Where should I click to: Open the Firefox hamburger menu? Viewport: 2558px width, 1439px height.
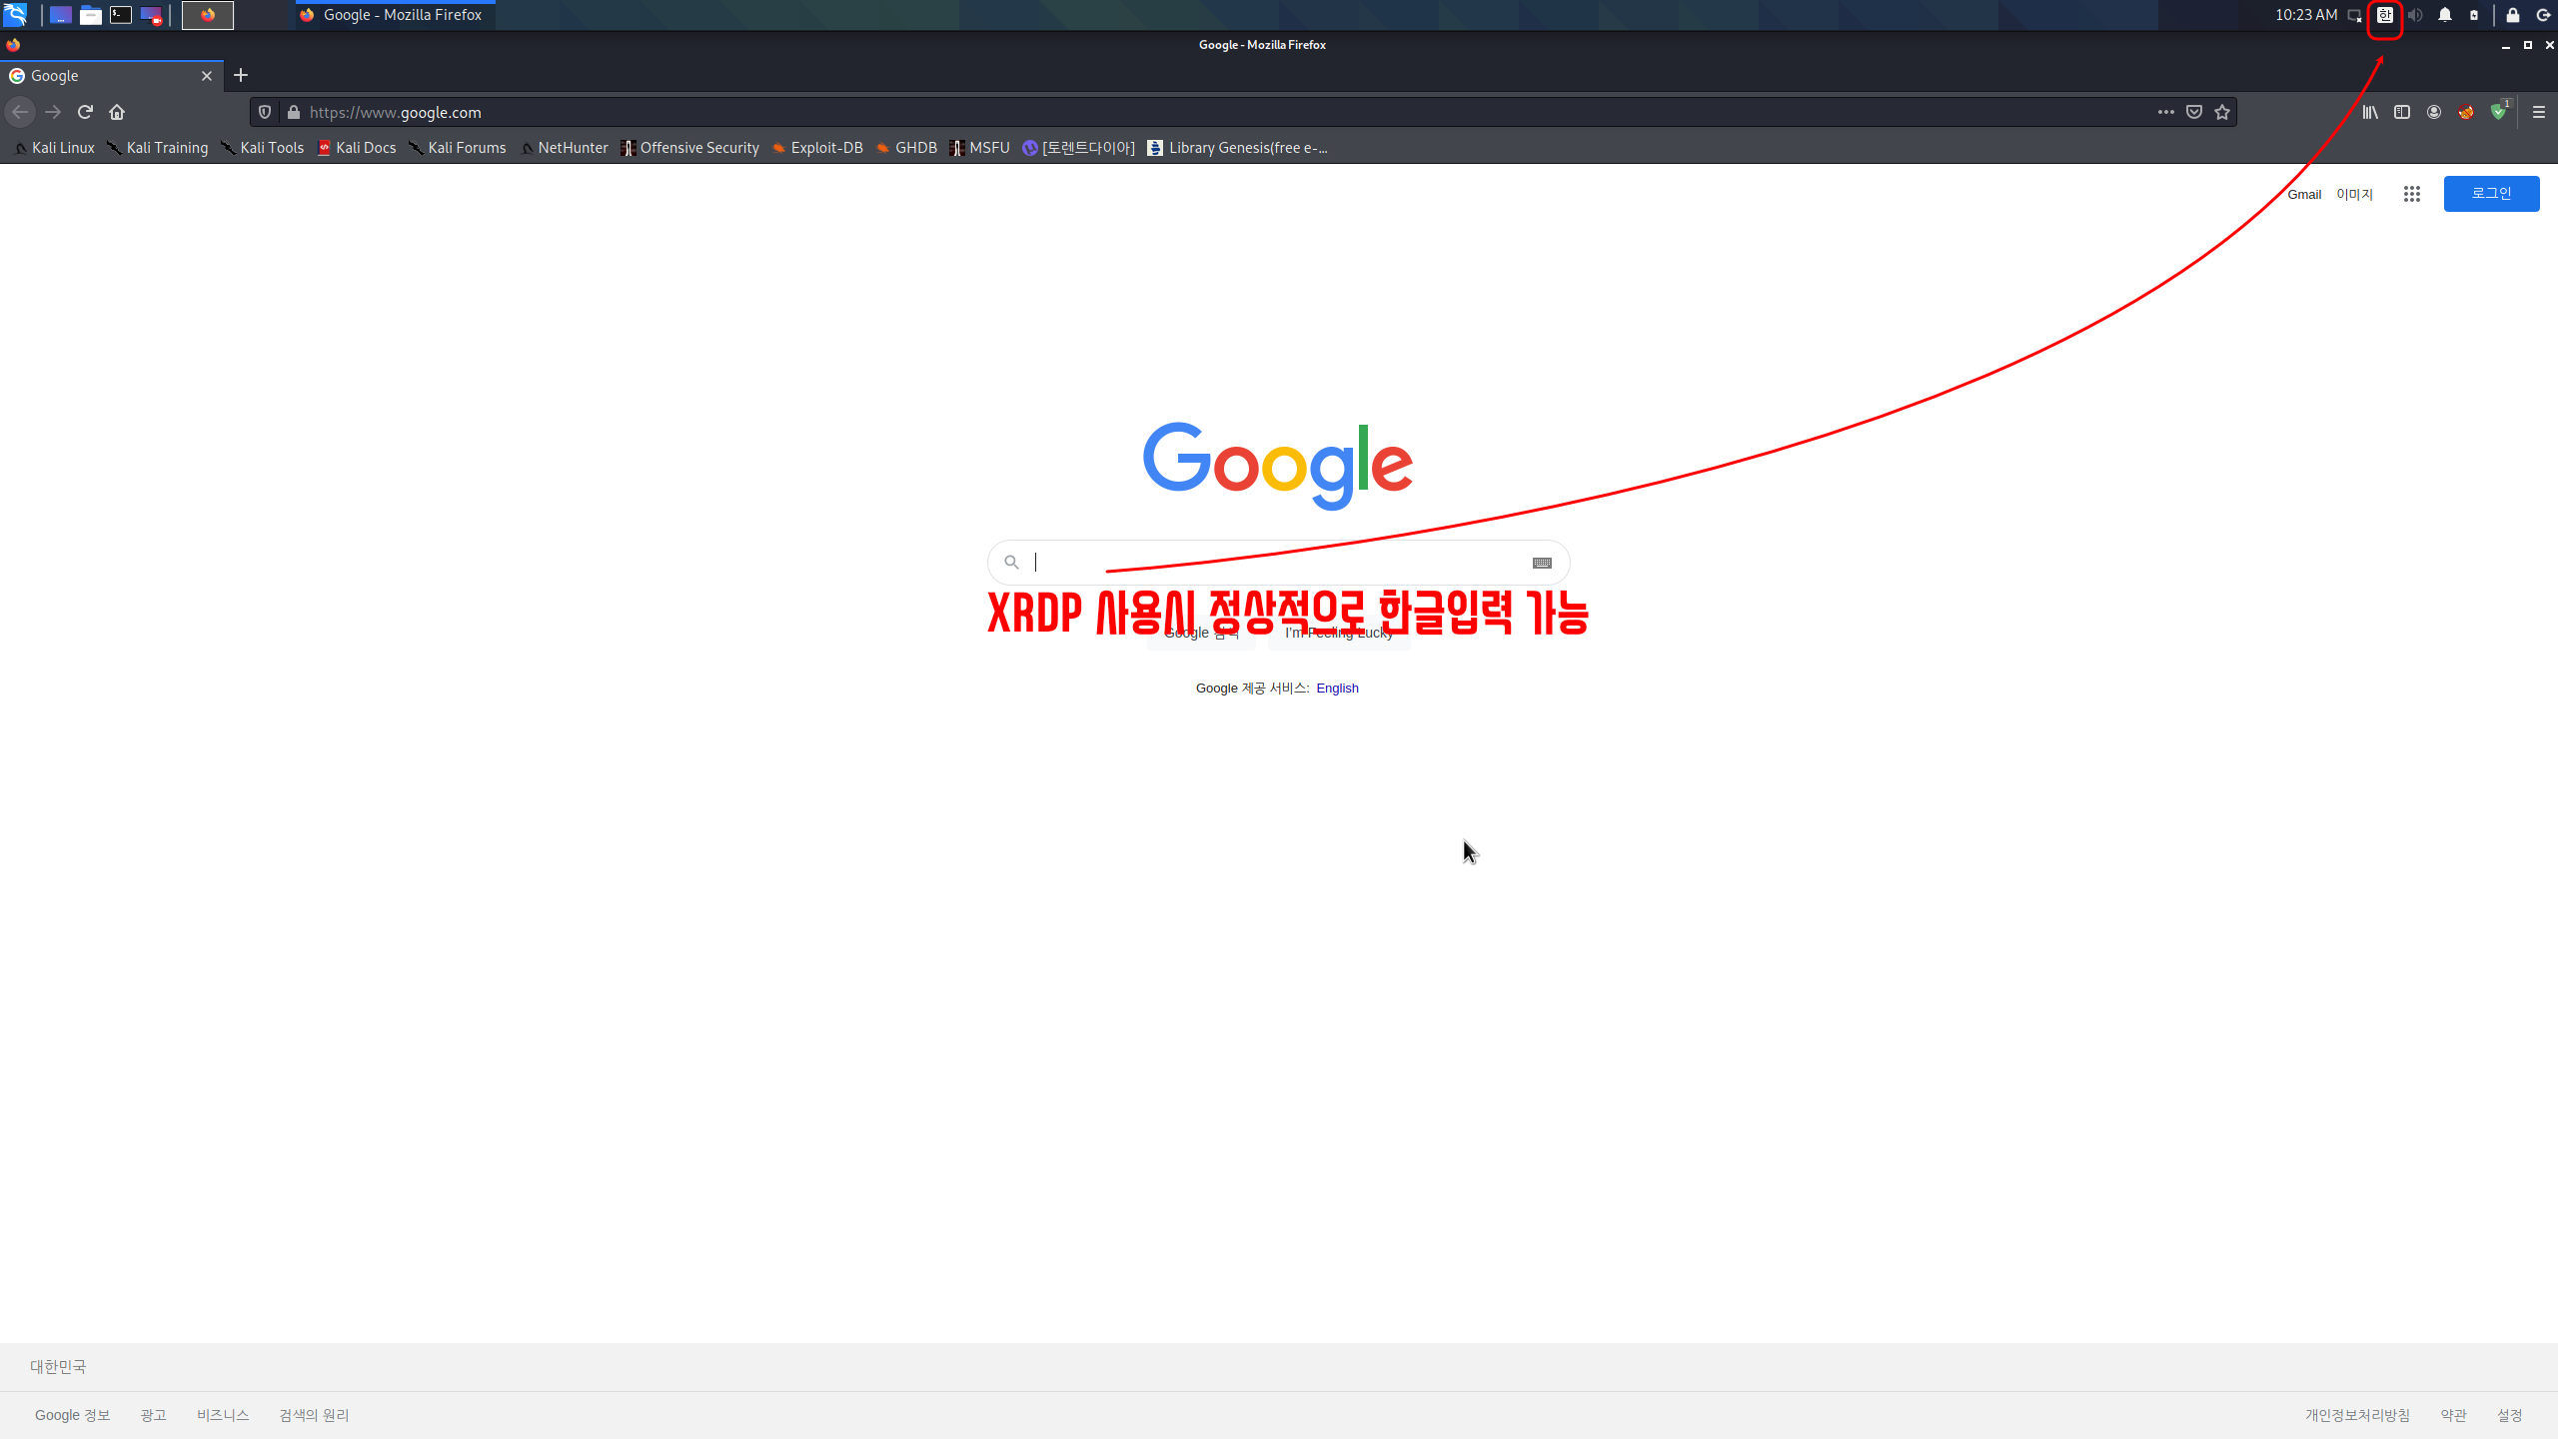point(2539,112)
